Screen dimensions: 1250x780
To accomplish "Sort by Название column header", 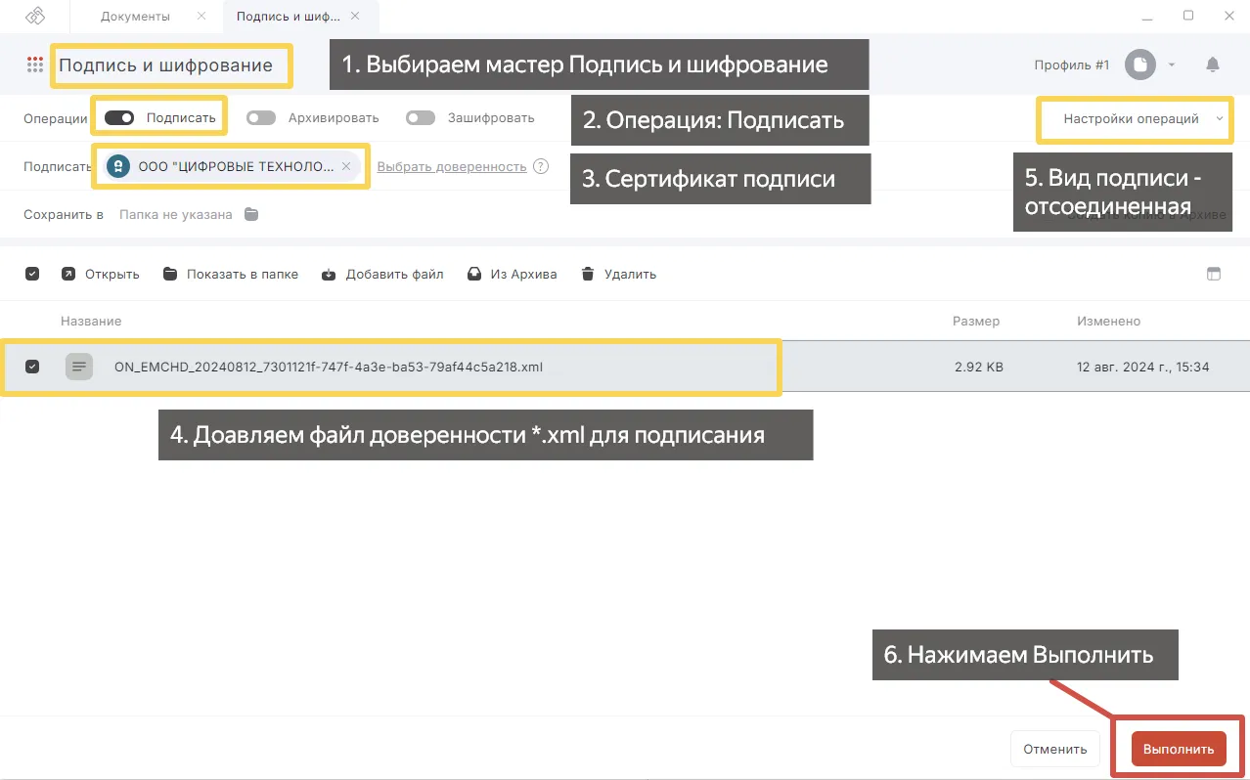I will point(91,321).
